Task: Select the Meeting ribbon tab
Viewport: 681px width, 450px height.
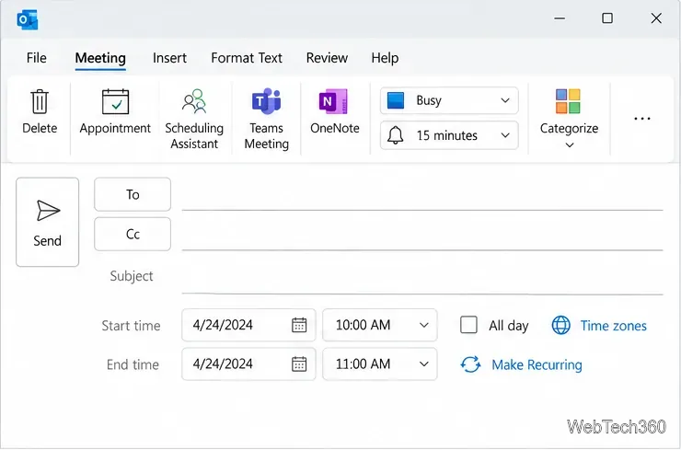Action: [x=100, y=58]
